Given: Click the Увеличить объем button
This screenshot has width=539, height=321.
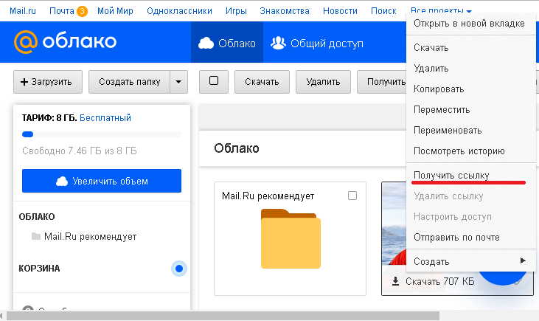Looking at the screenshot, I should click(x=102, y=181).
